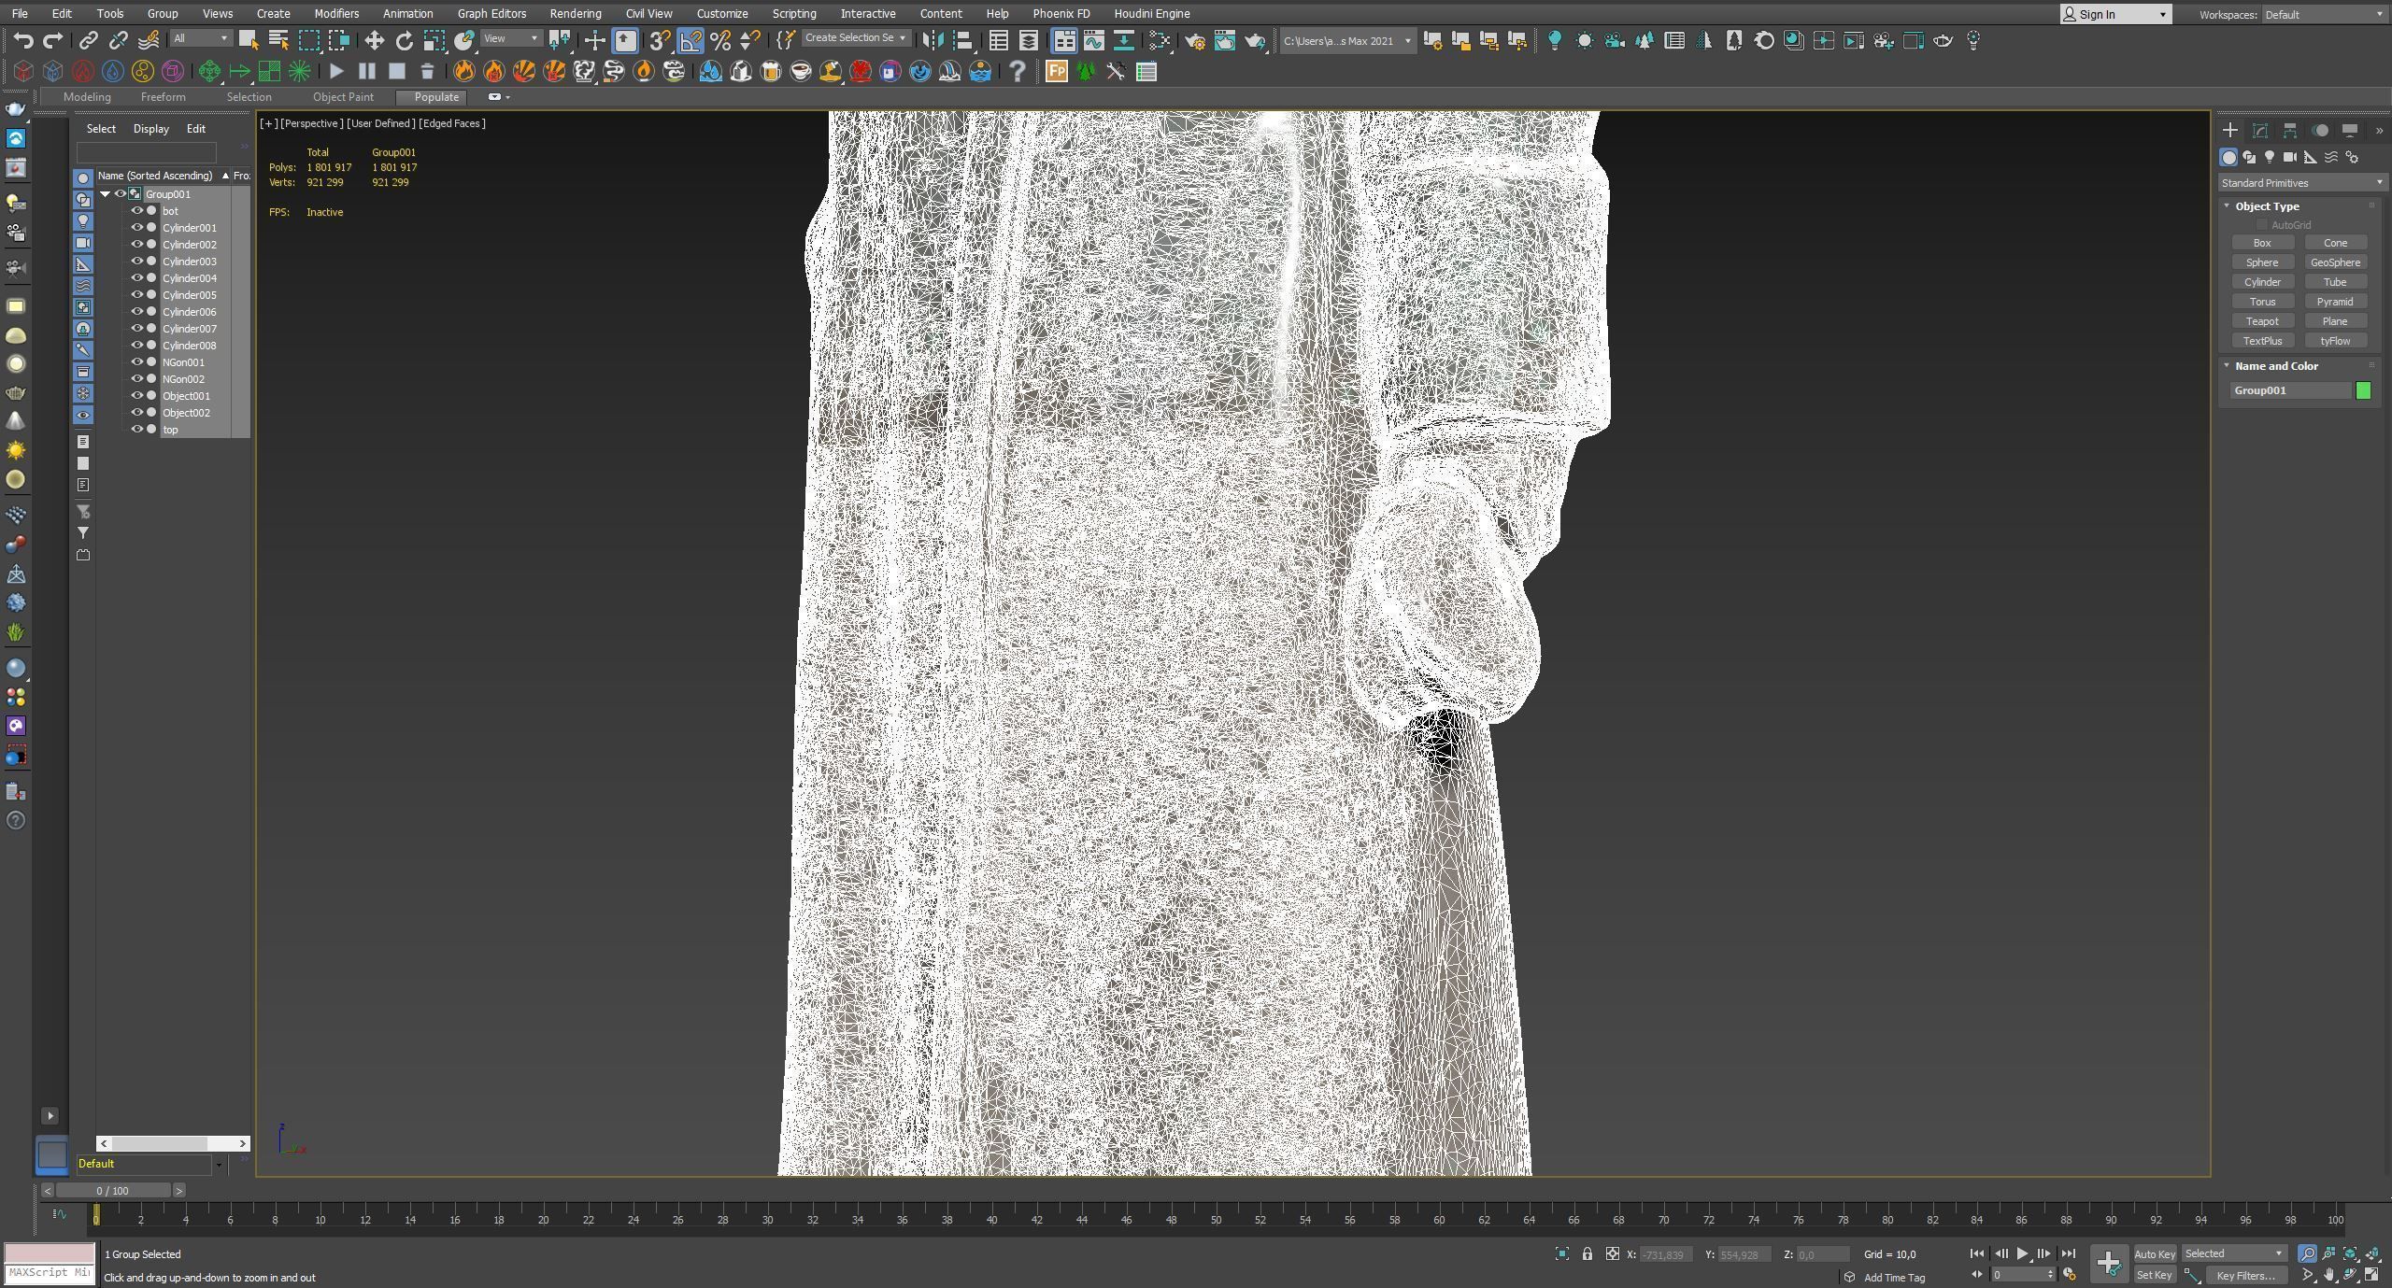Select the Move transform tool

point(374,40)
